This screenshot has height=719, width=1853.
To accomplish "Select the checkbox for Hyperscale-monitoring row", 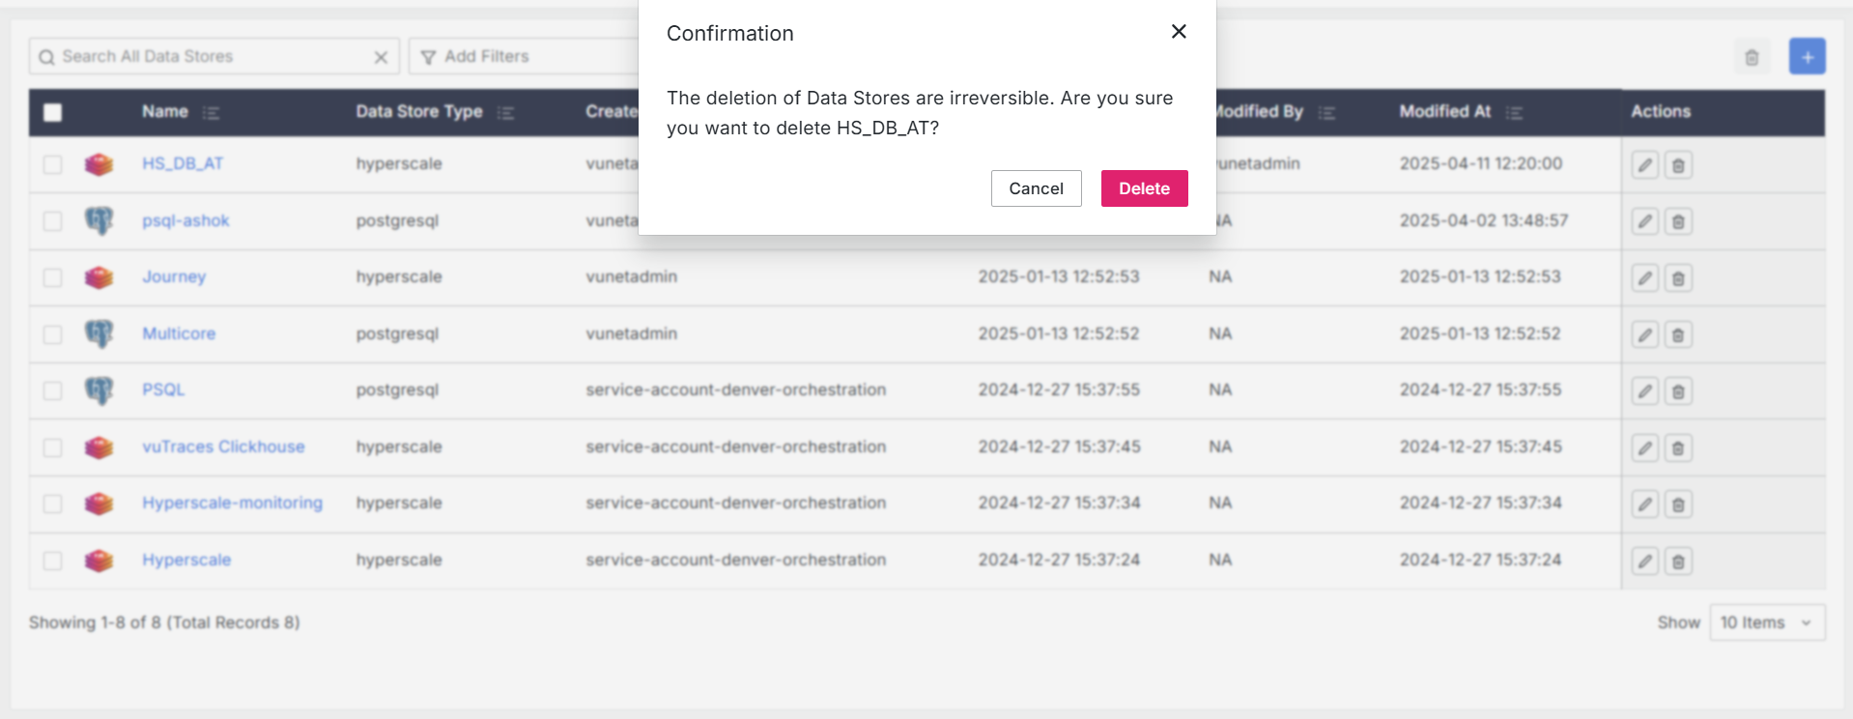I will click(x=53, y=503).
